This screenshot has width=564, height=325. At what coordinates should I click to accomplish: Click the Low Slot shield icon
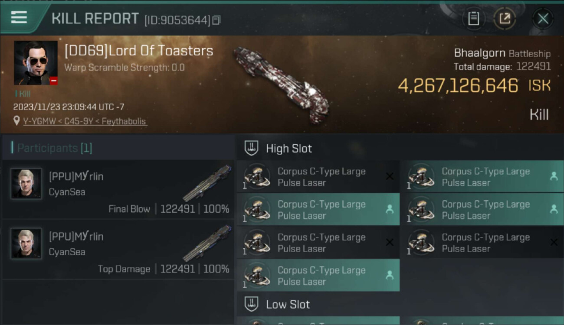(251, 304)
